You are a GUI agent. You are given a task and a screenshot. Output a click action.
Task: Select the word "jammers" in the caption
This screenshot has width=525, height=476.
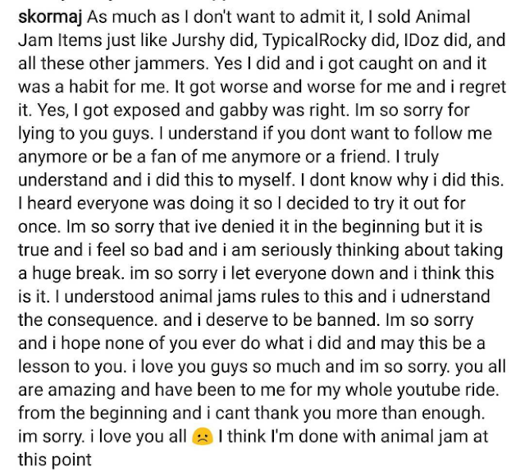(x=171, y=64)
